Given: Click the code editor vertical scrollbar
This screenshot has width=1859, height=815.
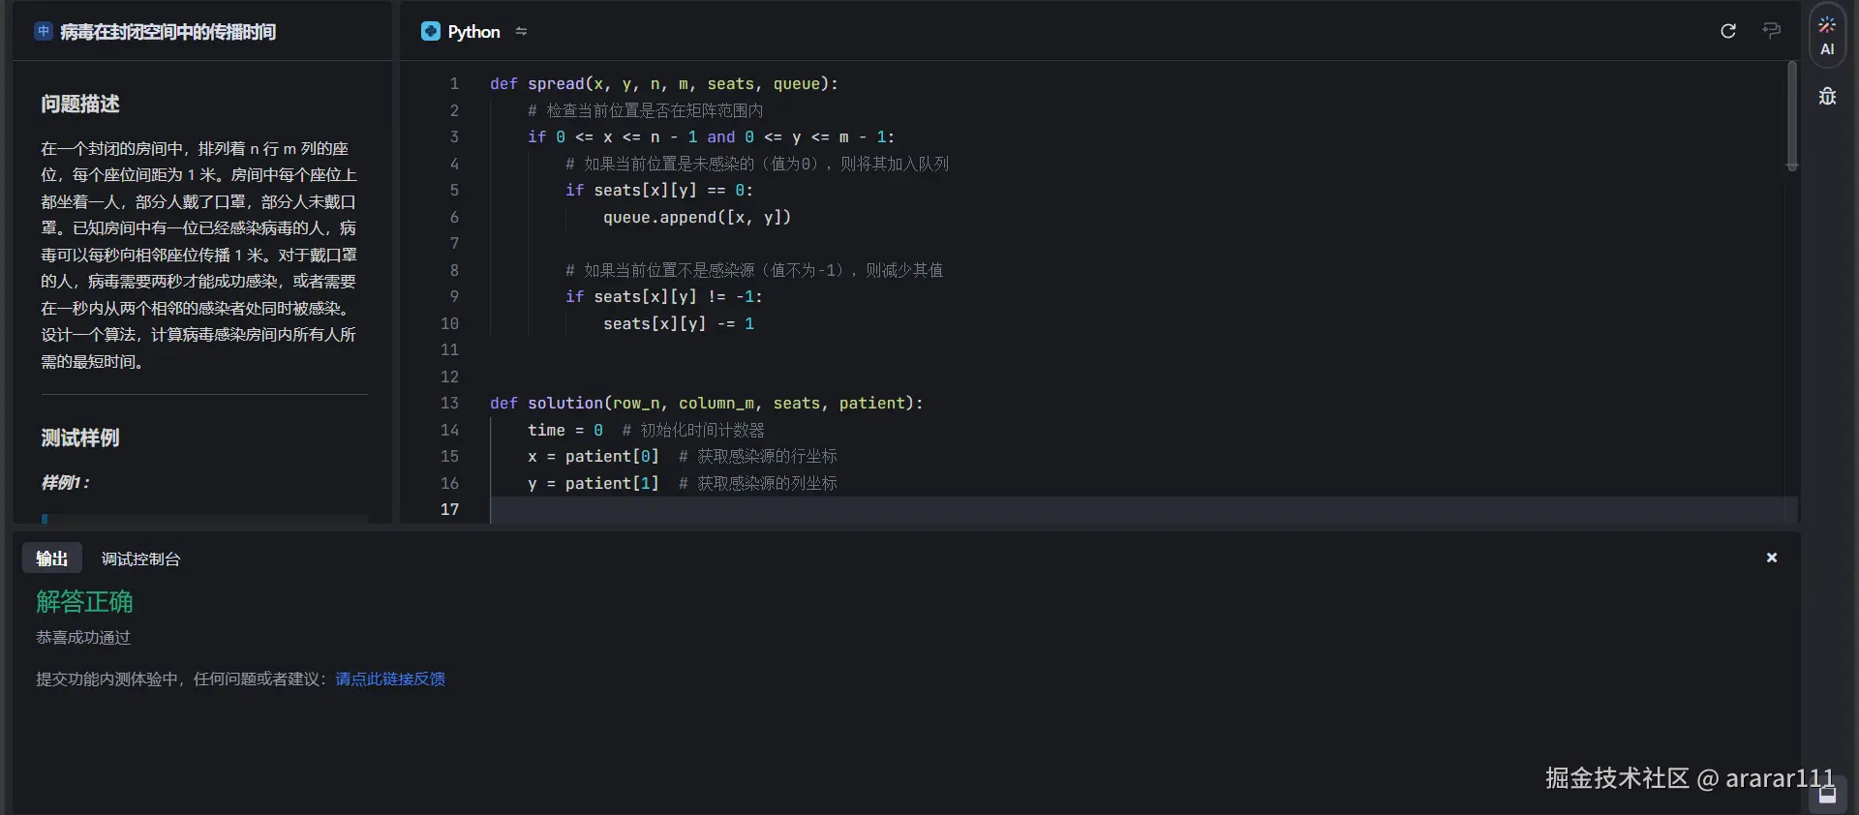Looking at the screenshot, I should tap(1792, 116).
